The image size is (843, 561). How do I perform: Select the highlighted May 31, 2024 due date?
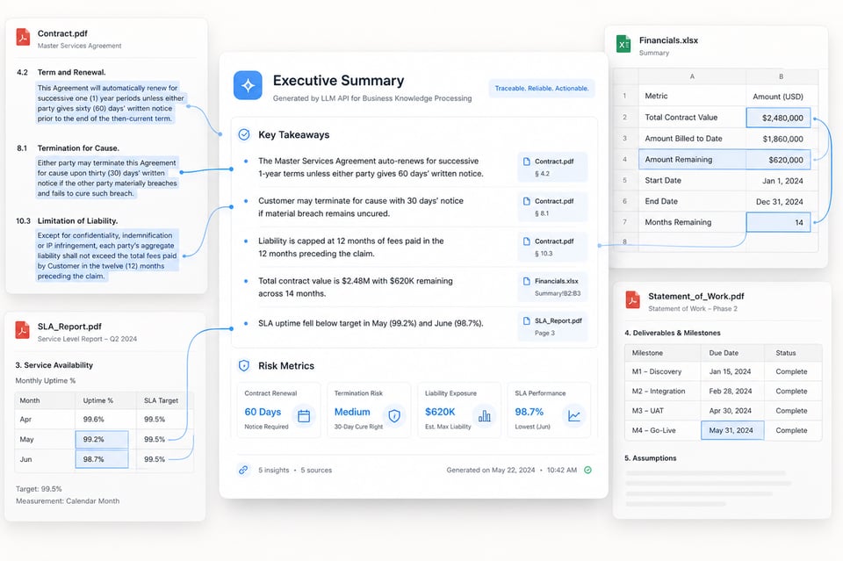pyautogui.click(x=732, y=430)
